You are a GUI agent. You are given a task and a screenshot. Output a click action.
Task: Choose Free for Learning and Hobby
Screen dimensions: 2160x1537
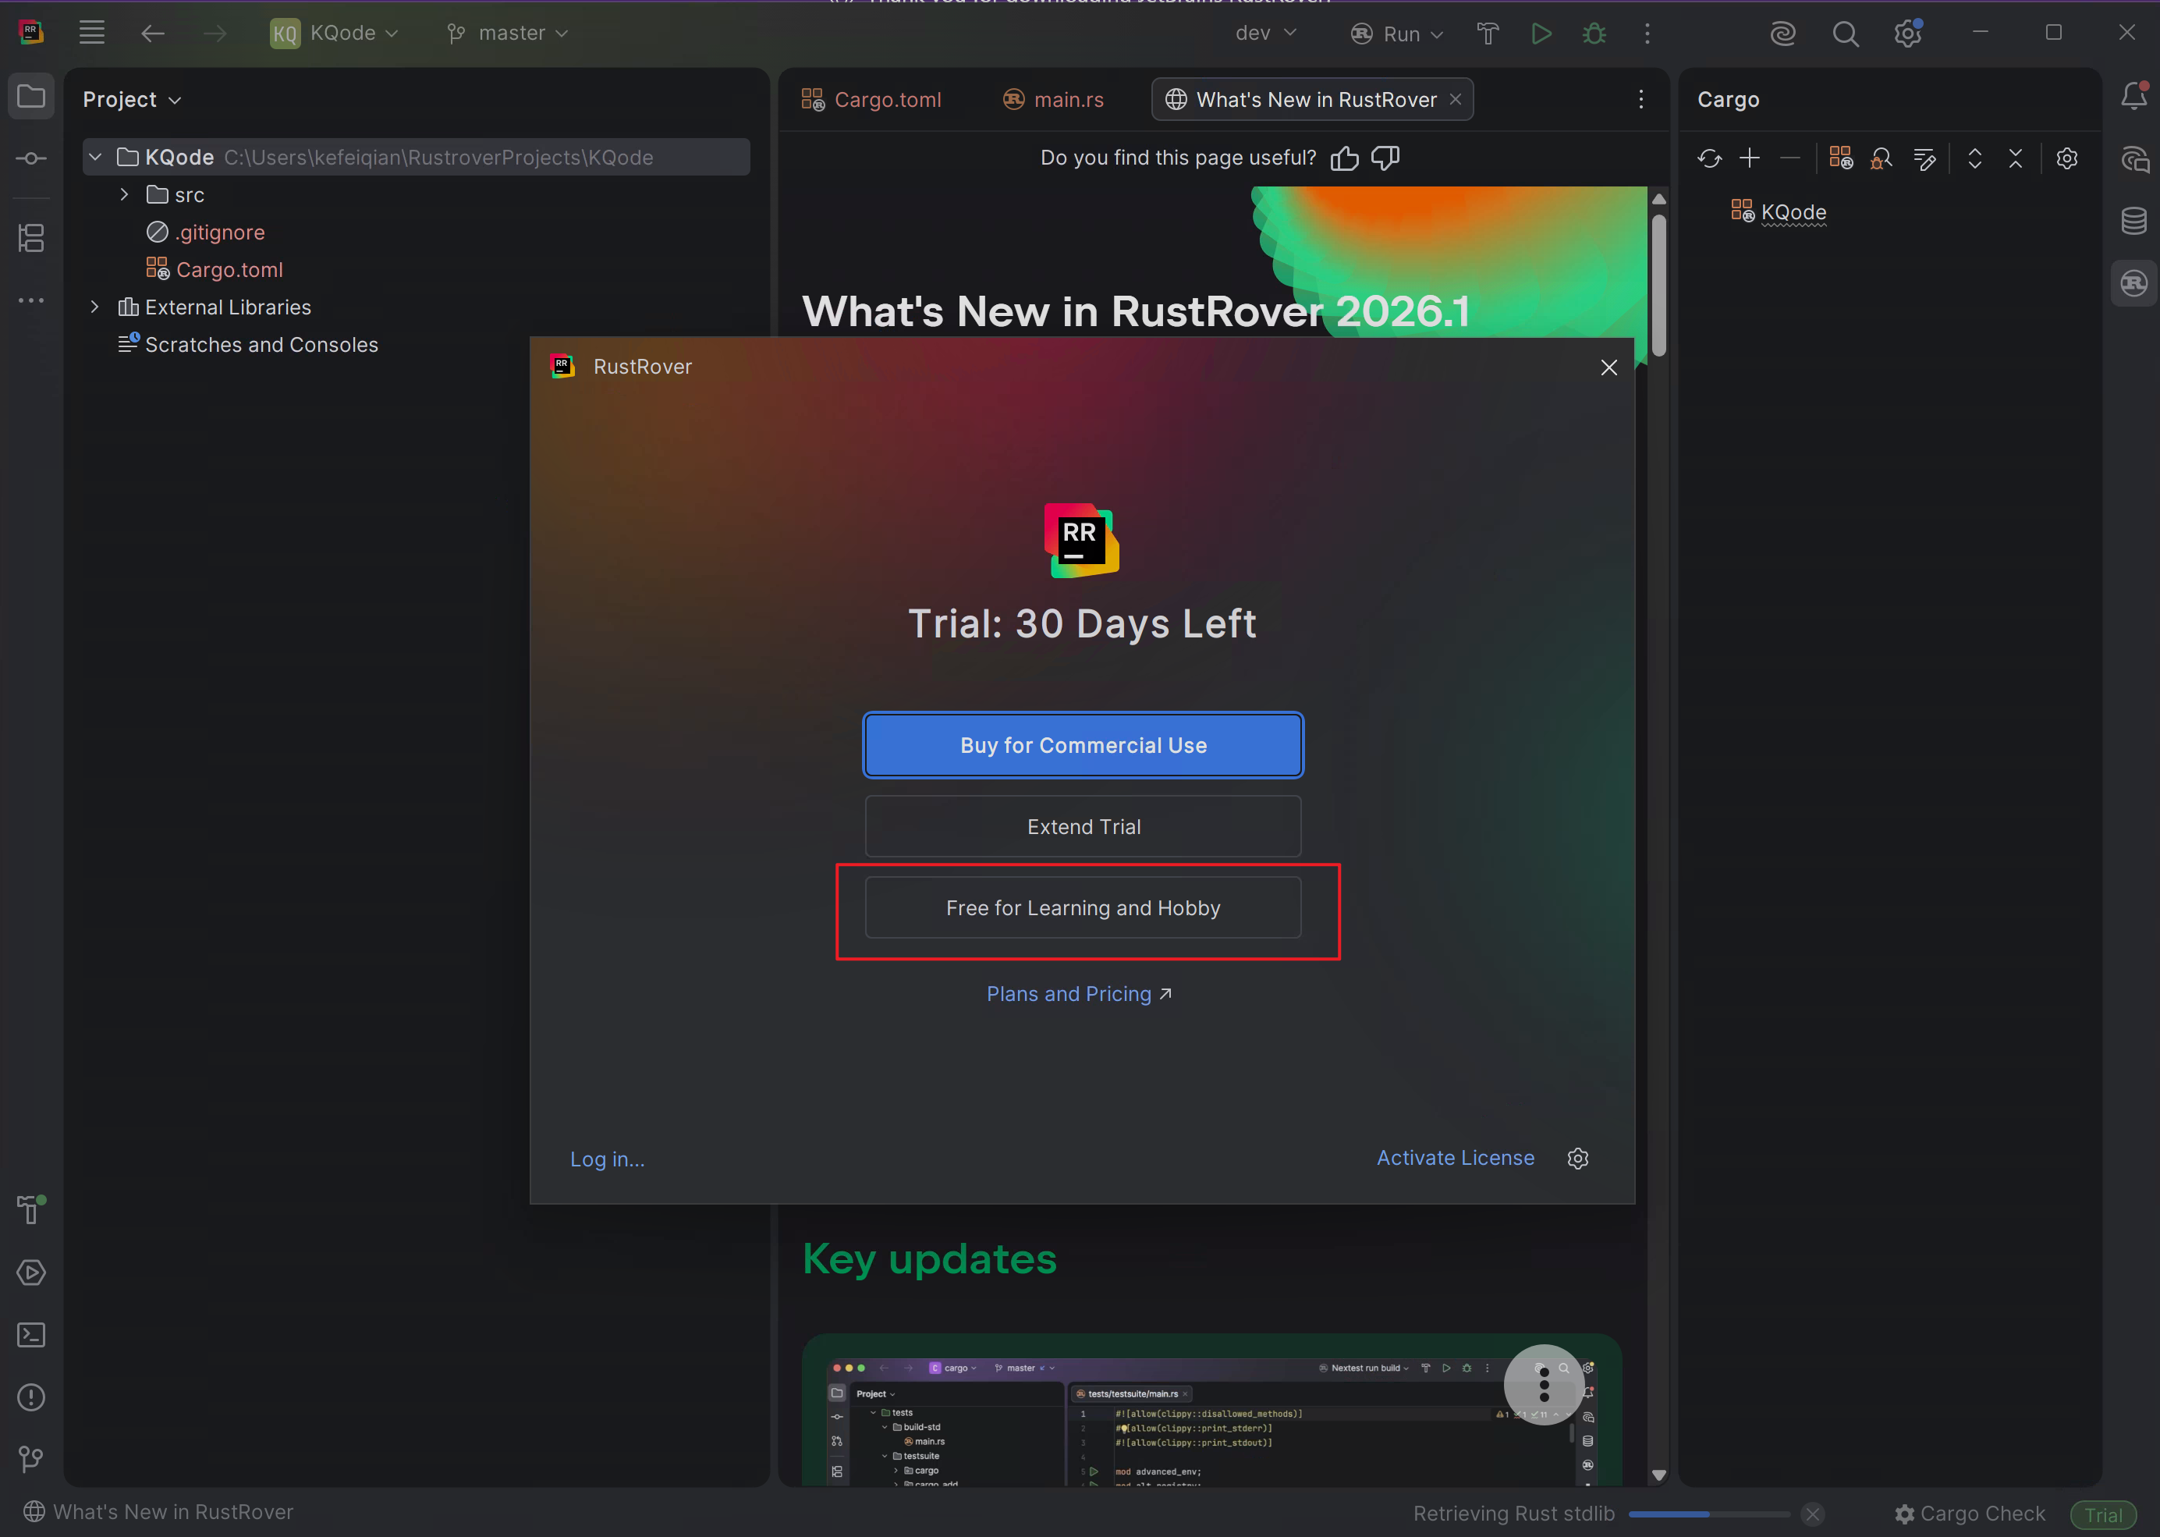point(1084,907)
